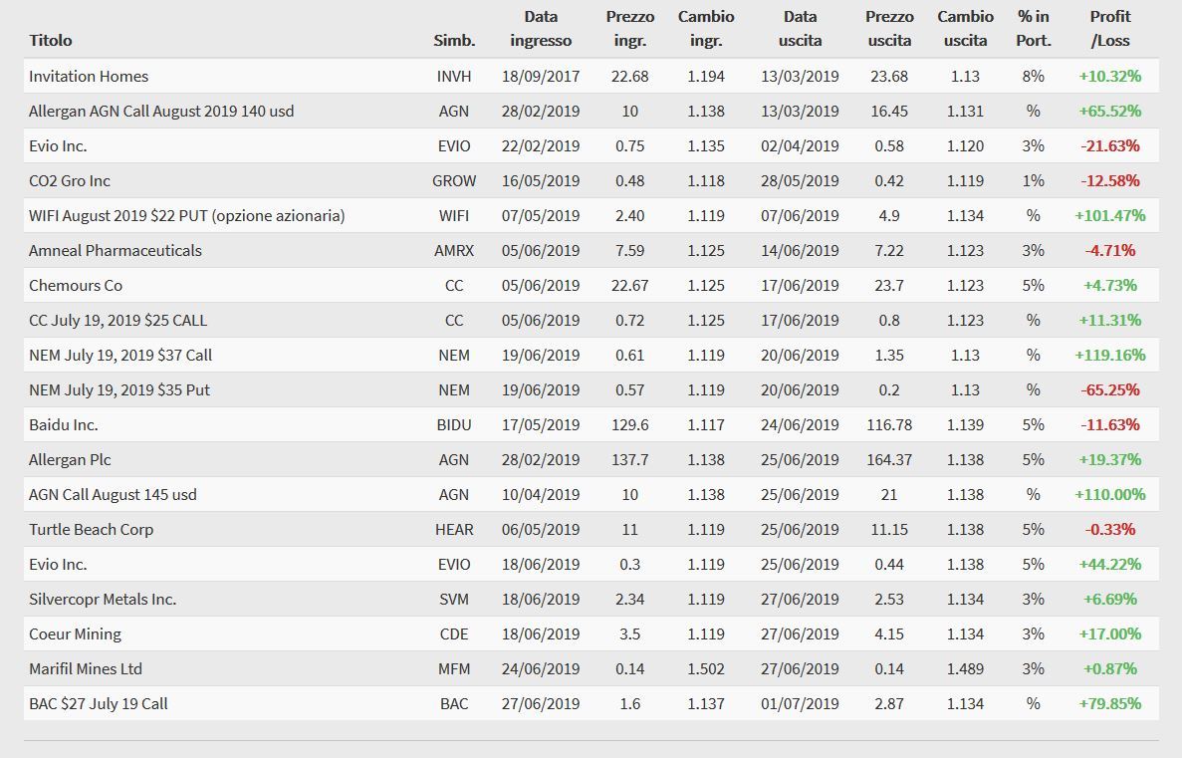Click the INVH symbol cell
1182x758 pixels.
coord(454,76)
